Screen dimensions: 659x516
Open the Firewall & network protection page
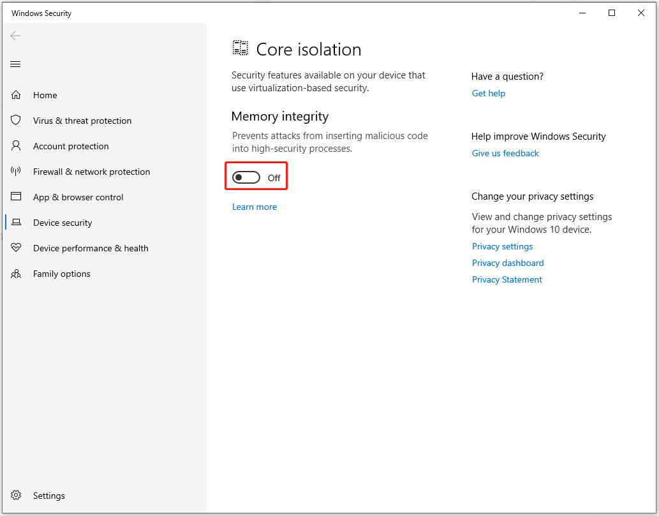pos(91,172)
